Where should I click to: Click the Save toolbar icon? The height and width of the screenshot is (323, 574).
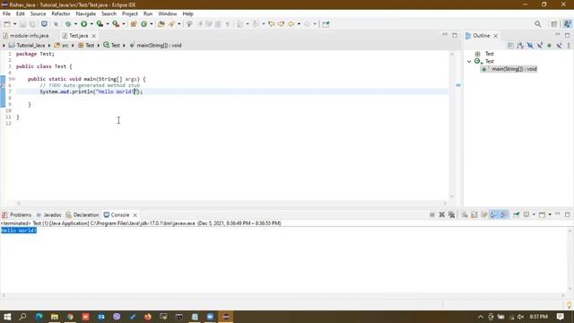22,24
